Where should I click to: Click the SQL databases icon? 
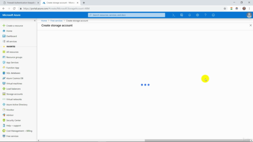(x=4, y=73)
